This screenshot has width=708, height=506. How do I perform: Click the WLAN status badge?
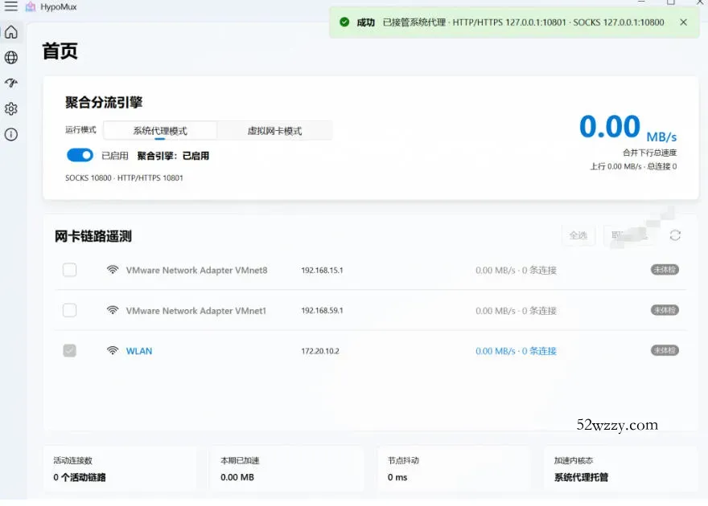(x=665, y=350)
